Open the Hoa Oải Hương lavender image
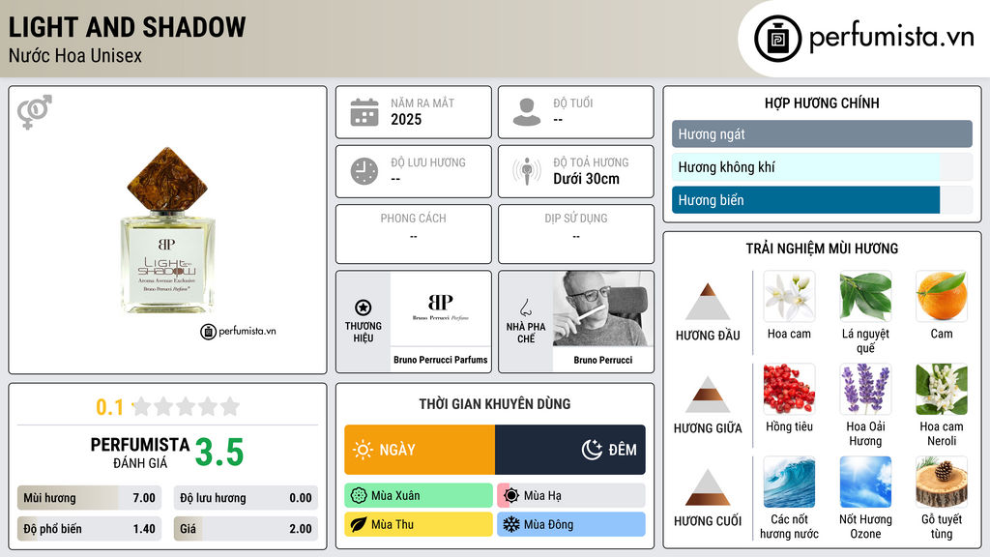Image resolution: width=990 pixels, height=557 pixels. (x=865, y=389)
